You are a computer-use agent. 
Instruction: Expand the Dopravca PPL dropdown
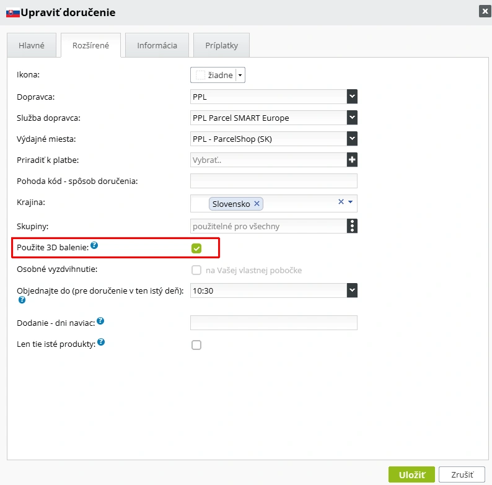click(x=352, y=97)
